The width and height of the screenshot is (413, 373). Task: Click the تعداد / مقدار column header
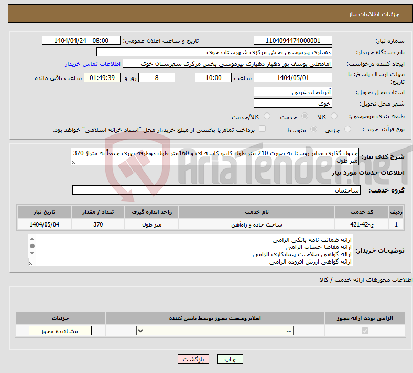(98, 212)
